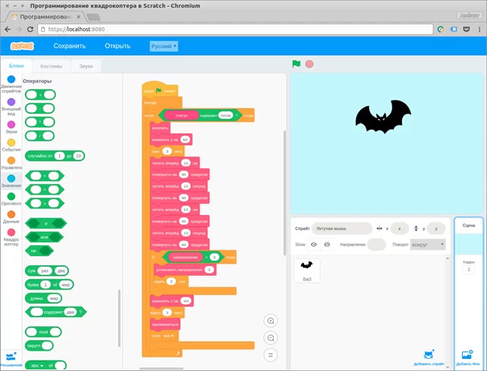Image resolution: width=487 pixels, height=371 pixels.
Task: Reset workspace zoom with the equals icon
Action: [271, 354]
